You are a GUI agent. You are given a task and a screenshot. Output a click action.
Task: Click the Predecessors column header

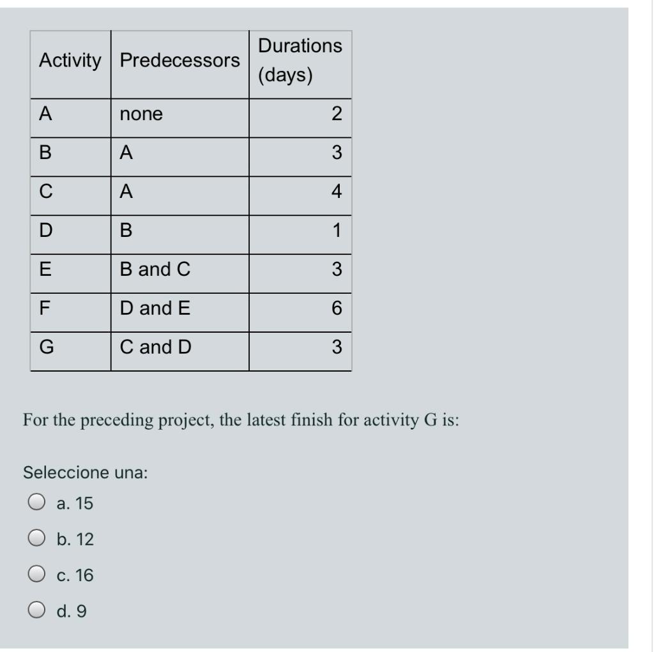coord(179,62)
